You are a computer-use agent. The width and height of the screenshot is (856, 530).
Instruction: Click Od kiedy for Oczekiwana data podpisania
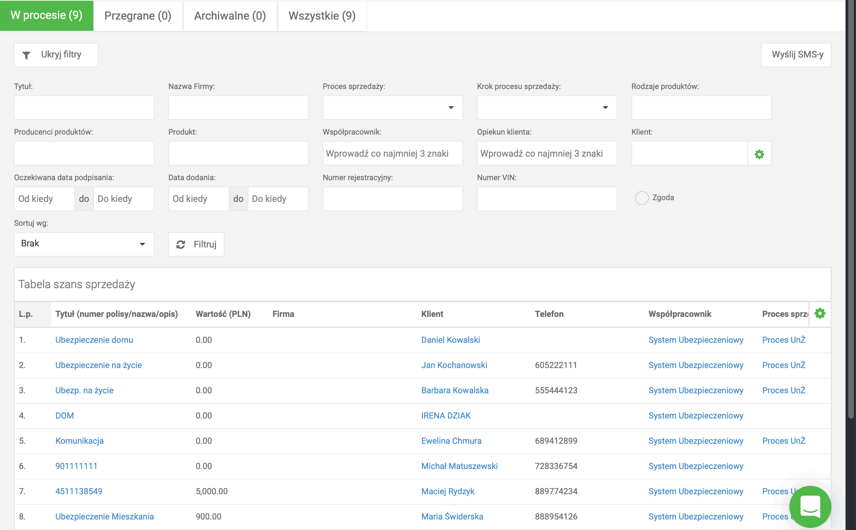pos(44,199)
